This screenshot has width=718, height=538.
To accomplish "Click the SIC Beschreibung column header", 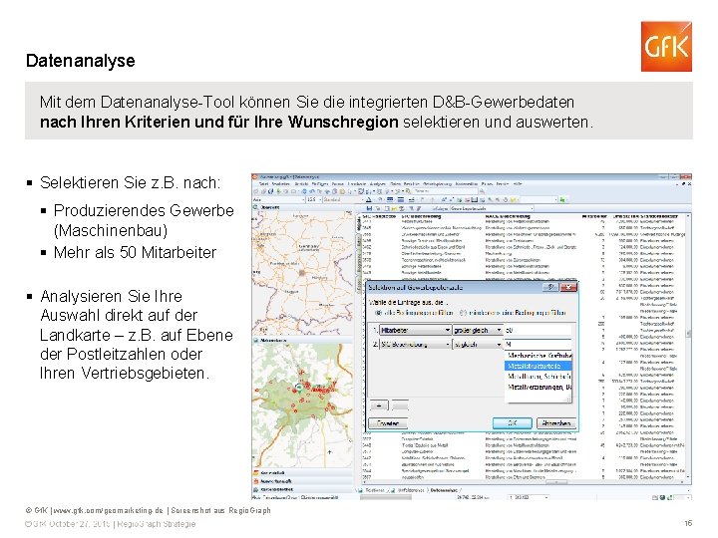I will coord(421,215).
